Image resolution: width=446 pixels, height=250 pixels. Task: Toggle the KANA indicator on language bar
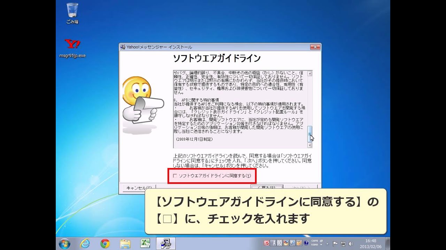point(315,245)
